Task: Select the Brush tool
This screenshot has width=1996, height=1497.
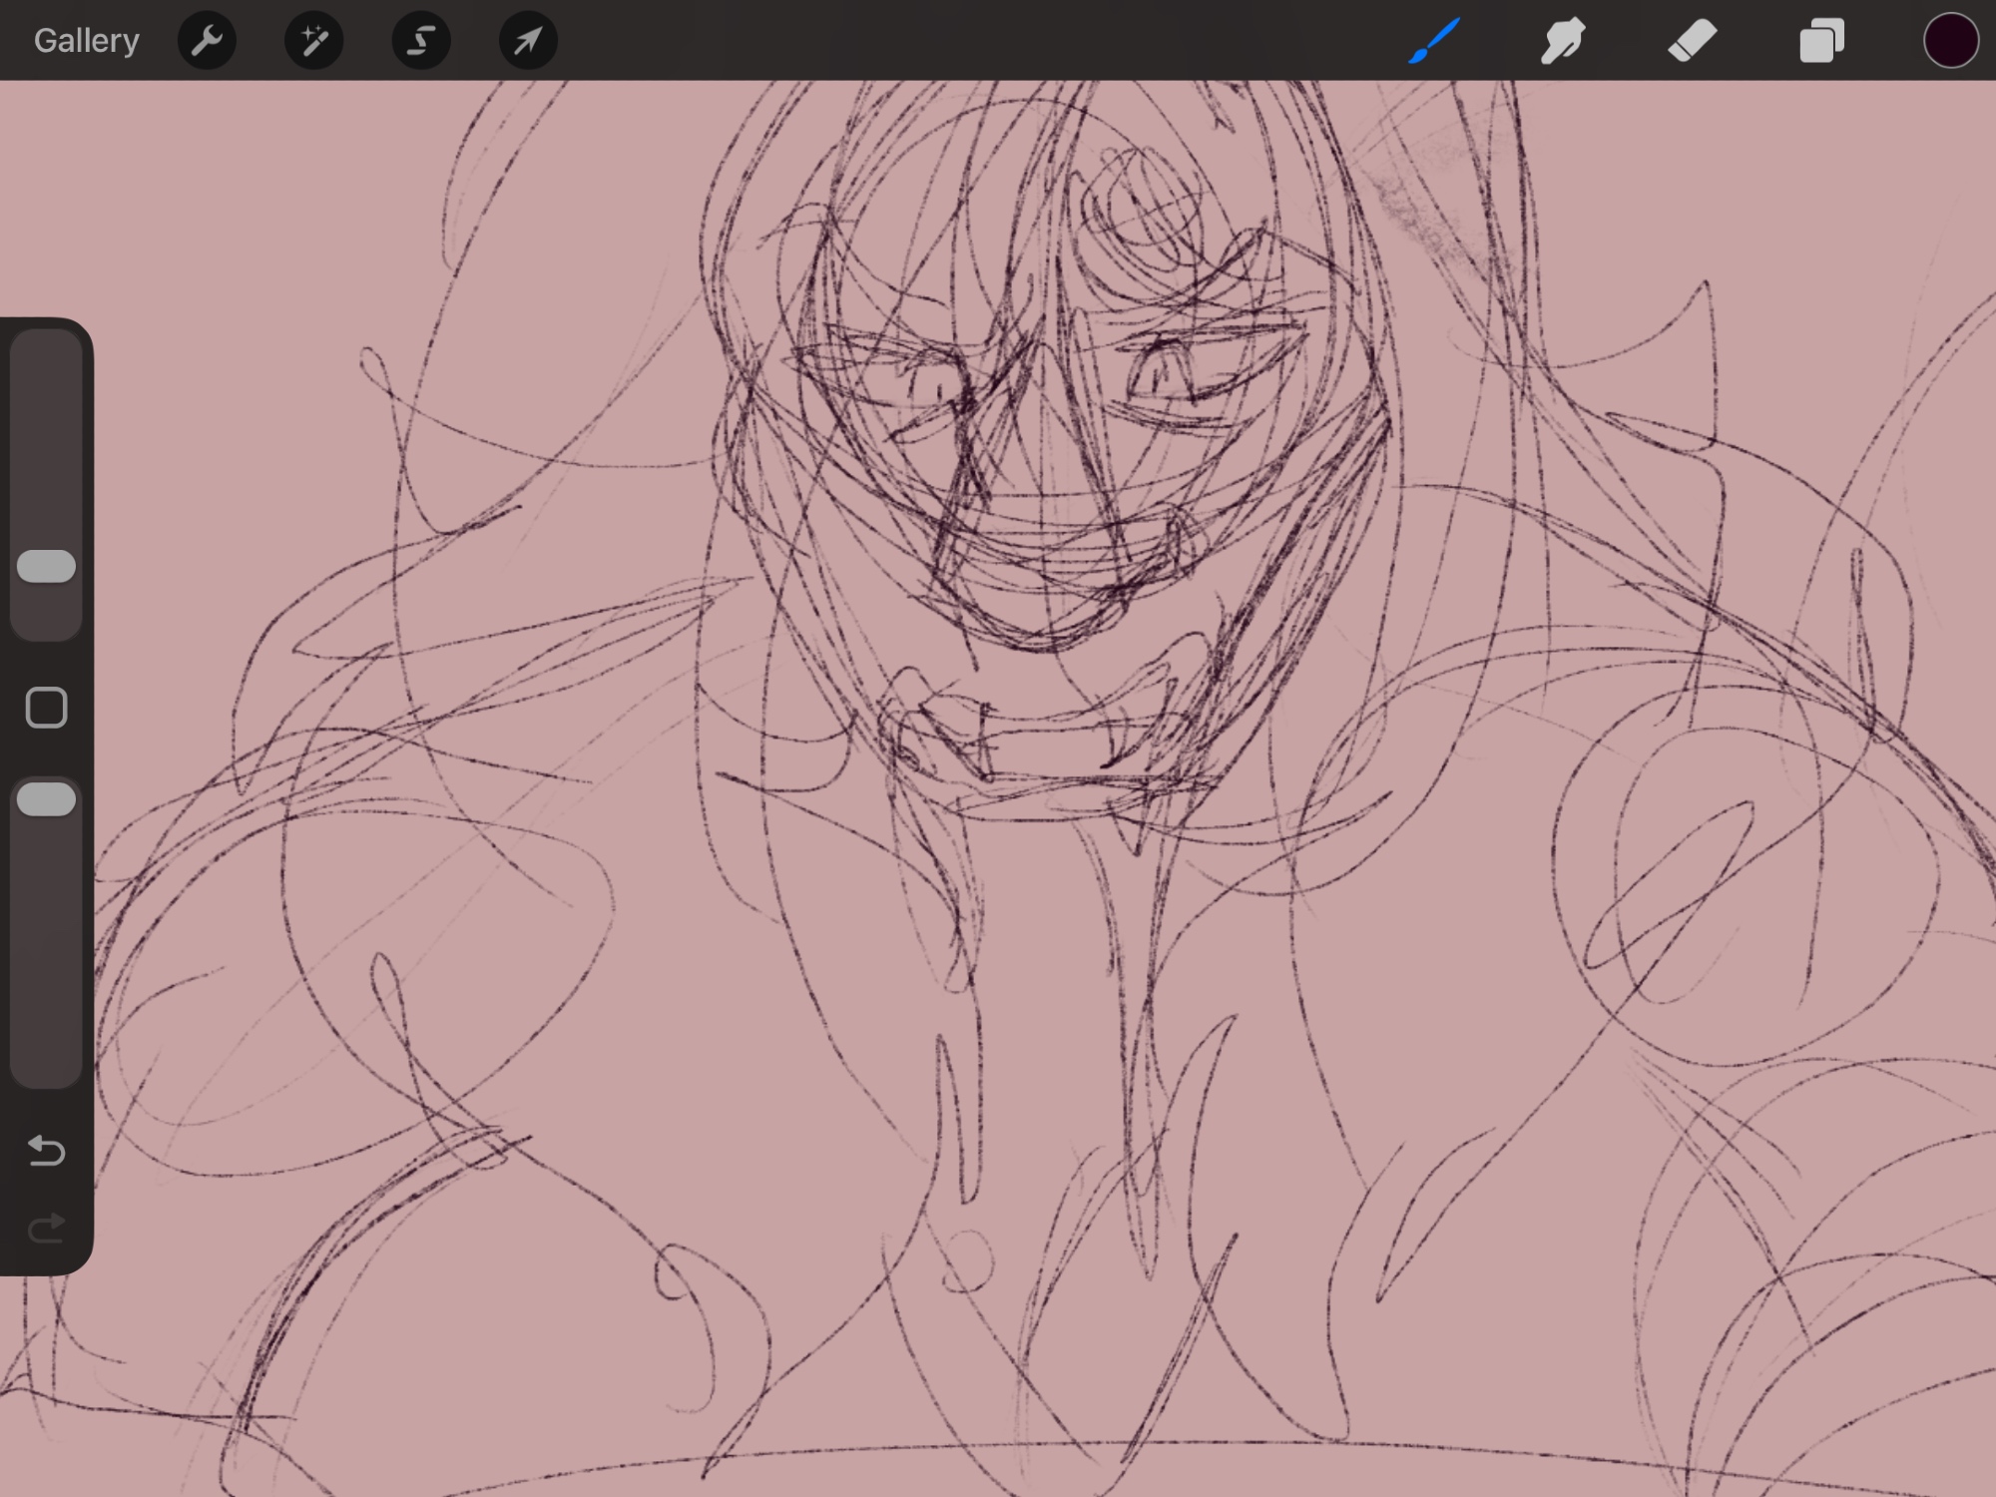Action: point(1434,41)
